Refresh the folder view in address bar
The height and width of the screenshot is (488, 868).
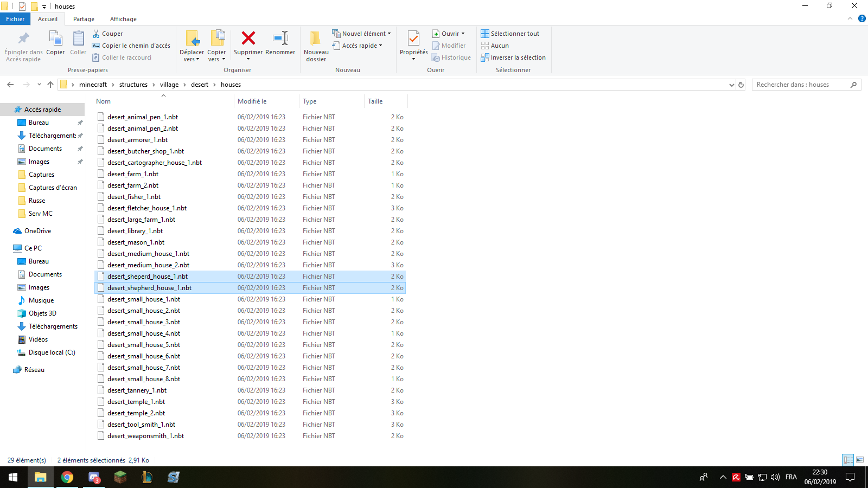pyautogui.click(x=741, y=85)
